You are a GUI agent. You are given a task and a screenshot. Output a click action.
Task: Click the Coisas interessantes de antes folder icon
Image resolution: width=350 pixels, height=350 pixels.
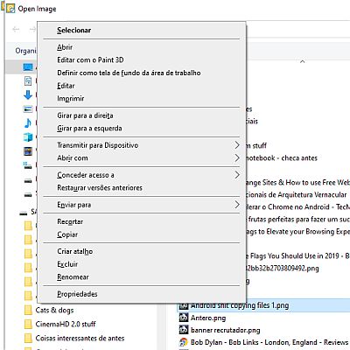coord(28,338)
